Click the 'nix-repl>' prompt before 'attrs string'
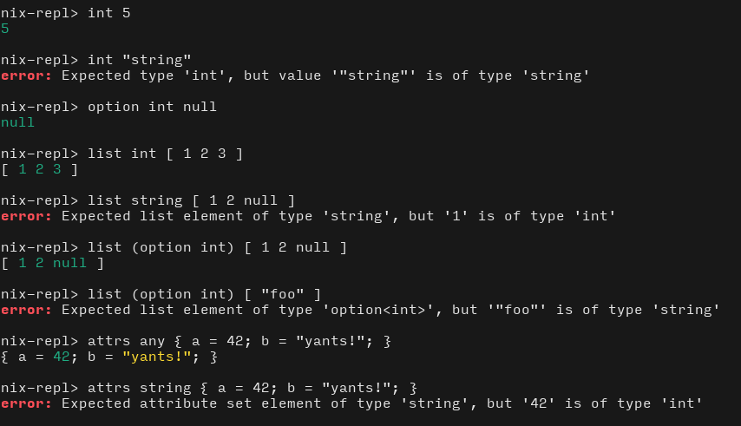Screen dimensions: 741x426 (39, 388)
